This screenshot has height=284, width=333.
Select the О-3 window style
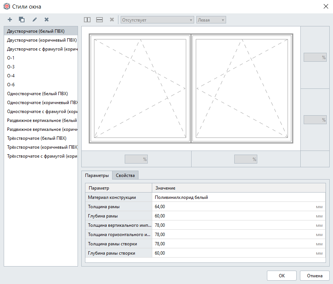pos(11,67)
